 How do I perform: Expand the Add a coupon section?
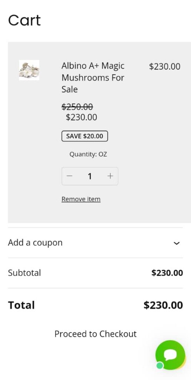[95, 243]
